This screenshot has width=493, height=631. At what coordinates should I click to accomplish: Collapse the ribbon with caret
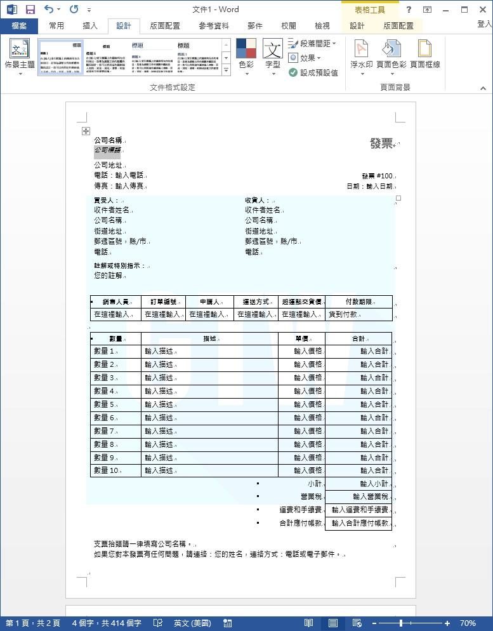click(483, 88)
